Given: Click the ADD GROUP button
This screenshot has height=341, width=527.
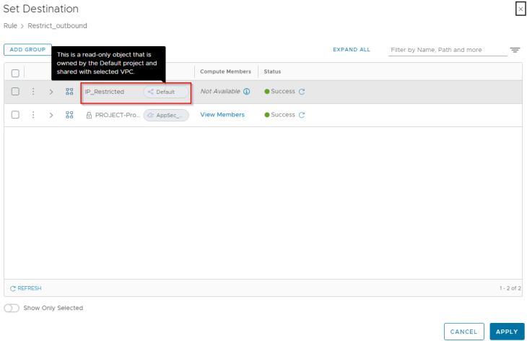Looking at the screenshot, I should tap(27, 49).
